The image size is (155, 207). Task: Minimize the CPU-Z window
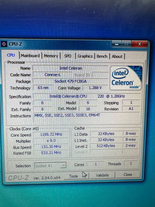116,44
